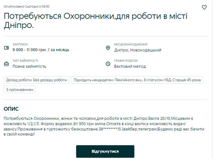The height and width of the screenshot is (159, 213).
Task: Select the 'Підходить кандидатам' tag
Action: point(137,80)
